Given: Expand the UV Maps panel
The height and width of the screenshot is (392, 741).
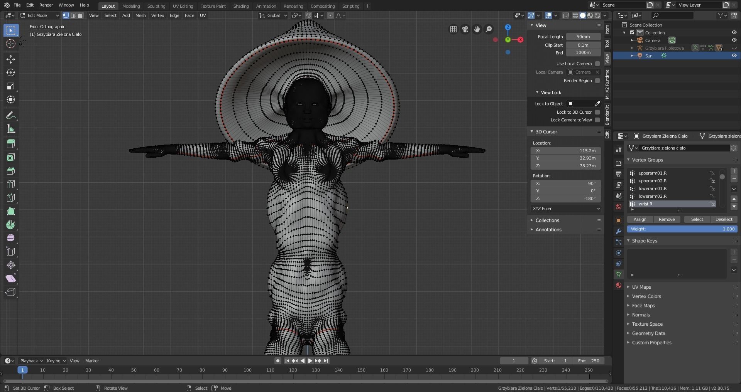Looking at the screenshot, I should (641, 287).
